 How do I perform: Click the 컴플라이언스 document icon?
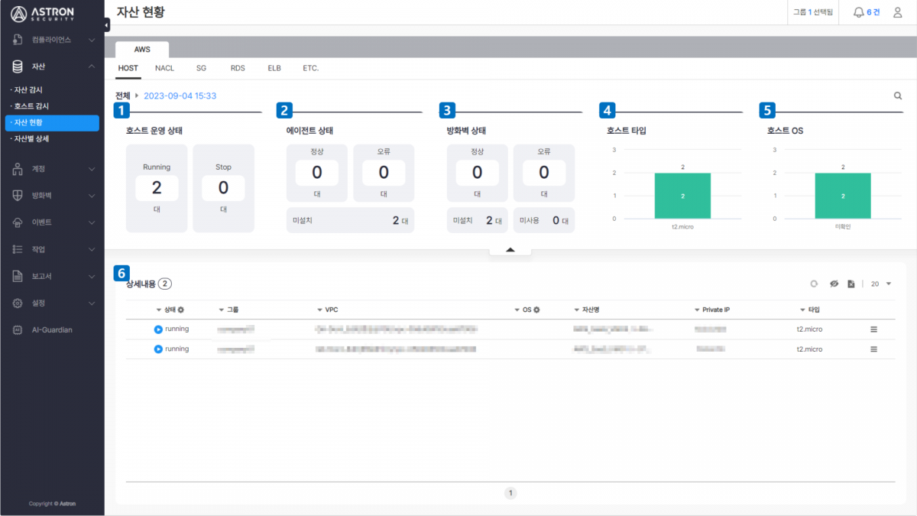coord(18,39)
